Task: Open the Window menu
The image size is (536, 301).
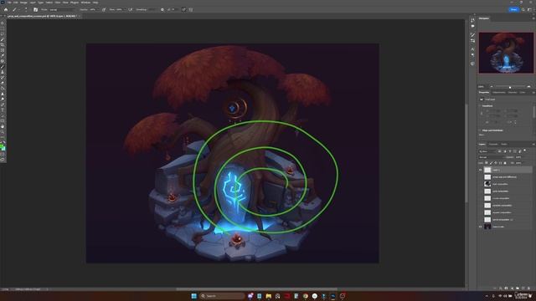Action: click(x=85, y=3)
